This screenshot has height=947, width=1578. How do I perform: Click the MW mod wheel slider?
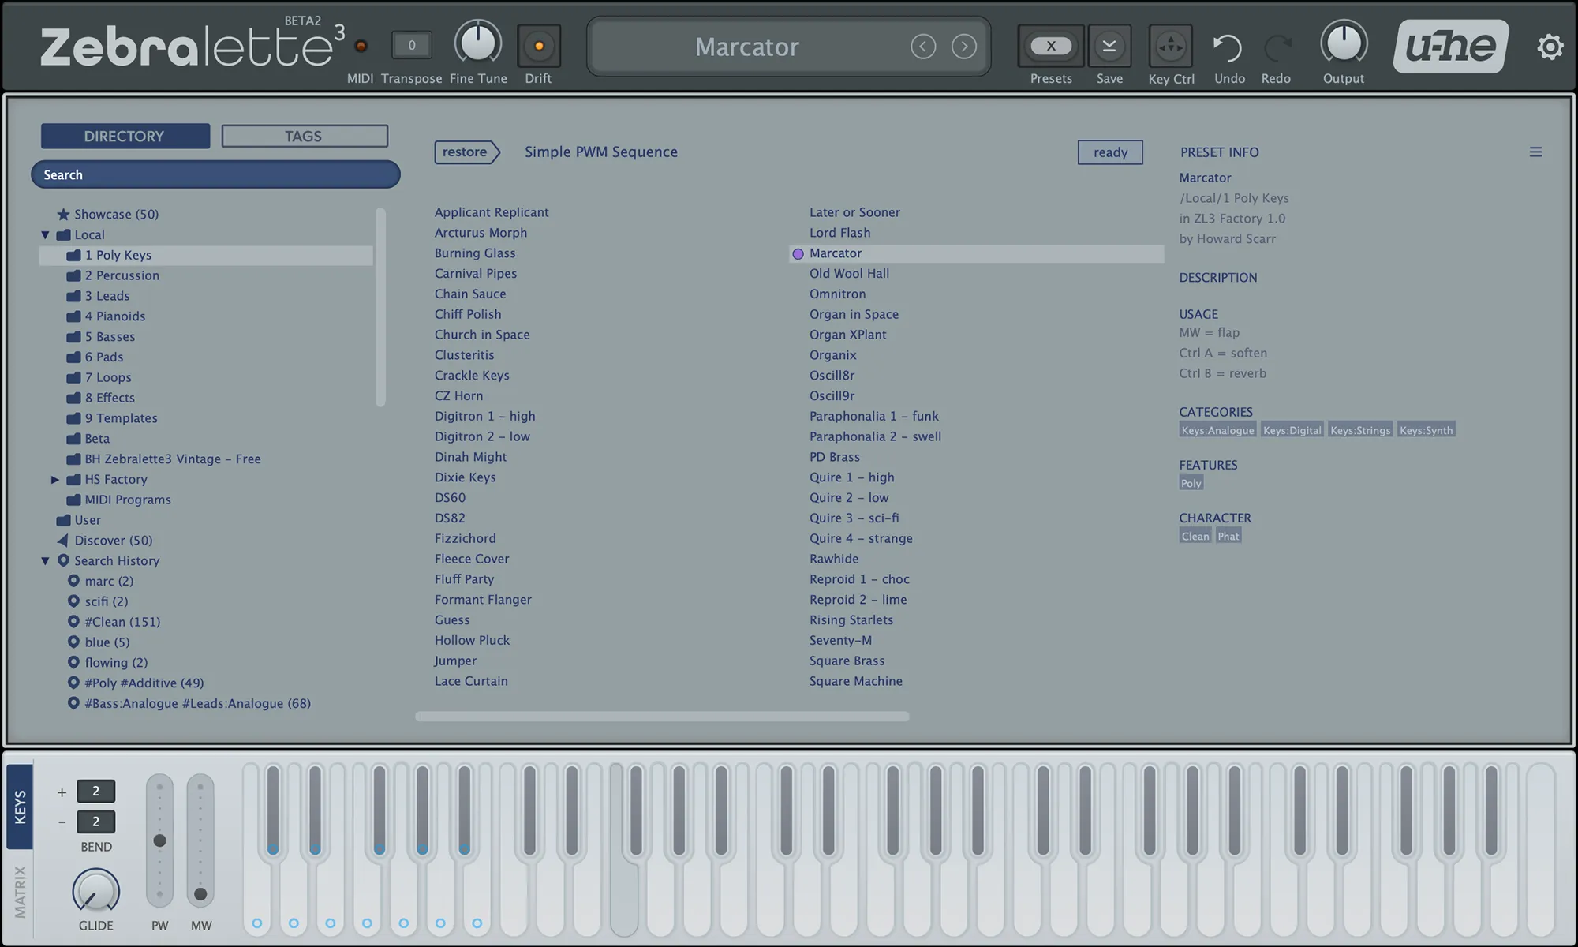point(200,840)
